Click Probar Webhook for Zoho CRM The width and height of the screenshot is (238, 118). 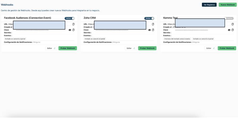[147, 48]
